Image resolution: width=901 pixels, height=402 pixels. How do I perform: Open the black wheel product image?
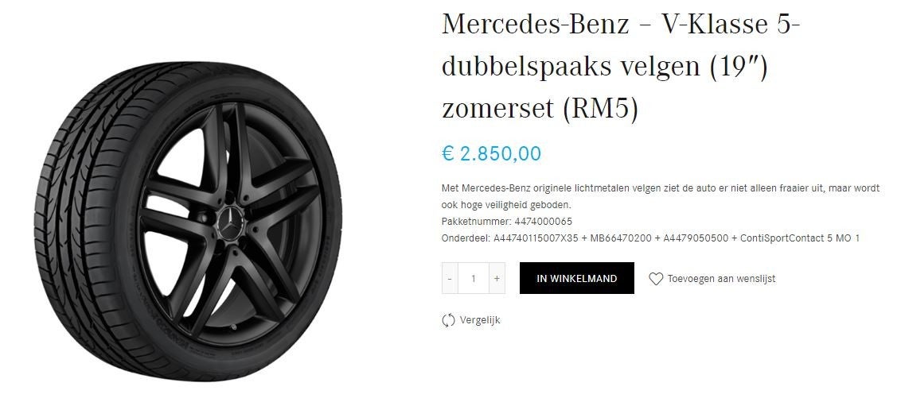click(x=187, y=221)
